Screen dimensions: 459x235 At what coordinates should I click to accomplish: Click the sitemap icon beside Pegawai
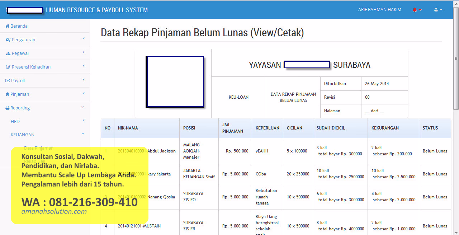[x=9, y=53]
